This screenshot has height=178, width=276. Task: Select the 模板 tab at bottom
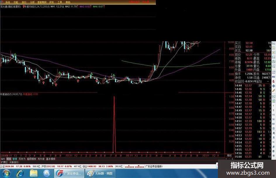pos(8,159)
